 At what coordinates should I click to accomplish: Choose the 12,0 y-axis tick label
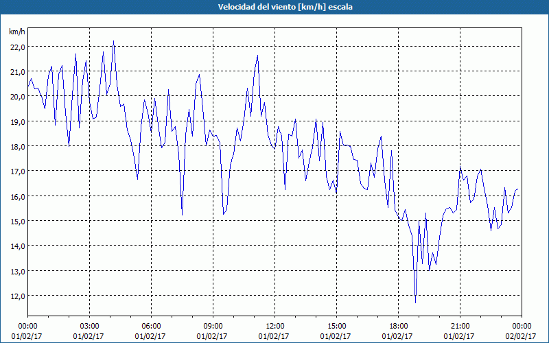click(18, 297)
